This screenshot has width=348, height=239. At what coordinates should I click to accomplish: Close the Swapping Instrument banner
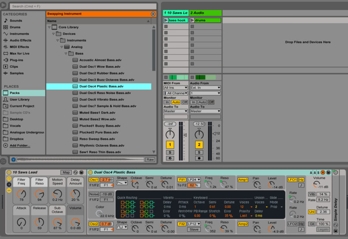coord(153,14)
